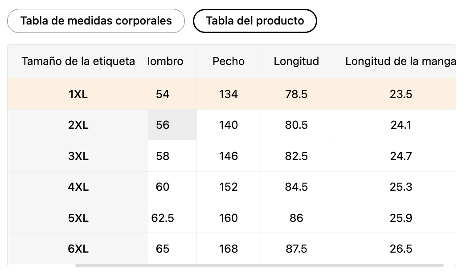Select the 4XL size row label
Screen dimensions: 466x278
(78, 187)
